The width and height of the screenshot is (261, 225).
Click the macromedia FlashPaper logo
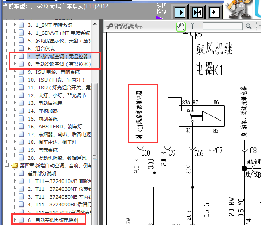point(125,26)
